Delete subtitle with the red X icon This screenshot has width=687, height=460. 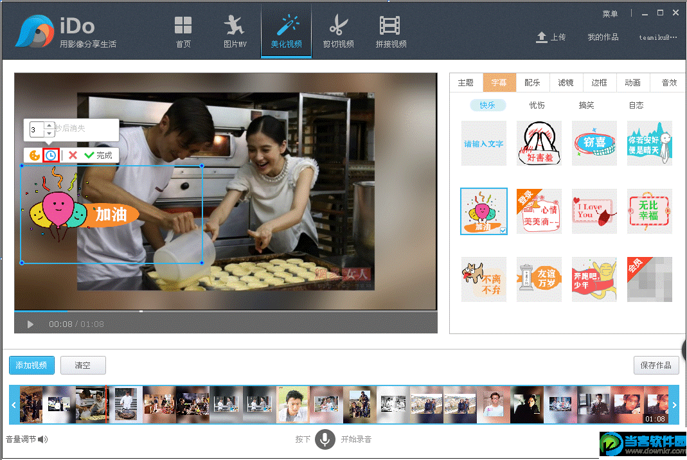[73, 155]
